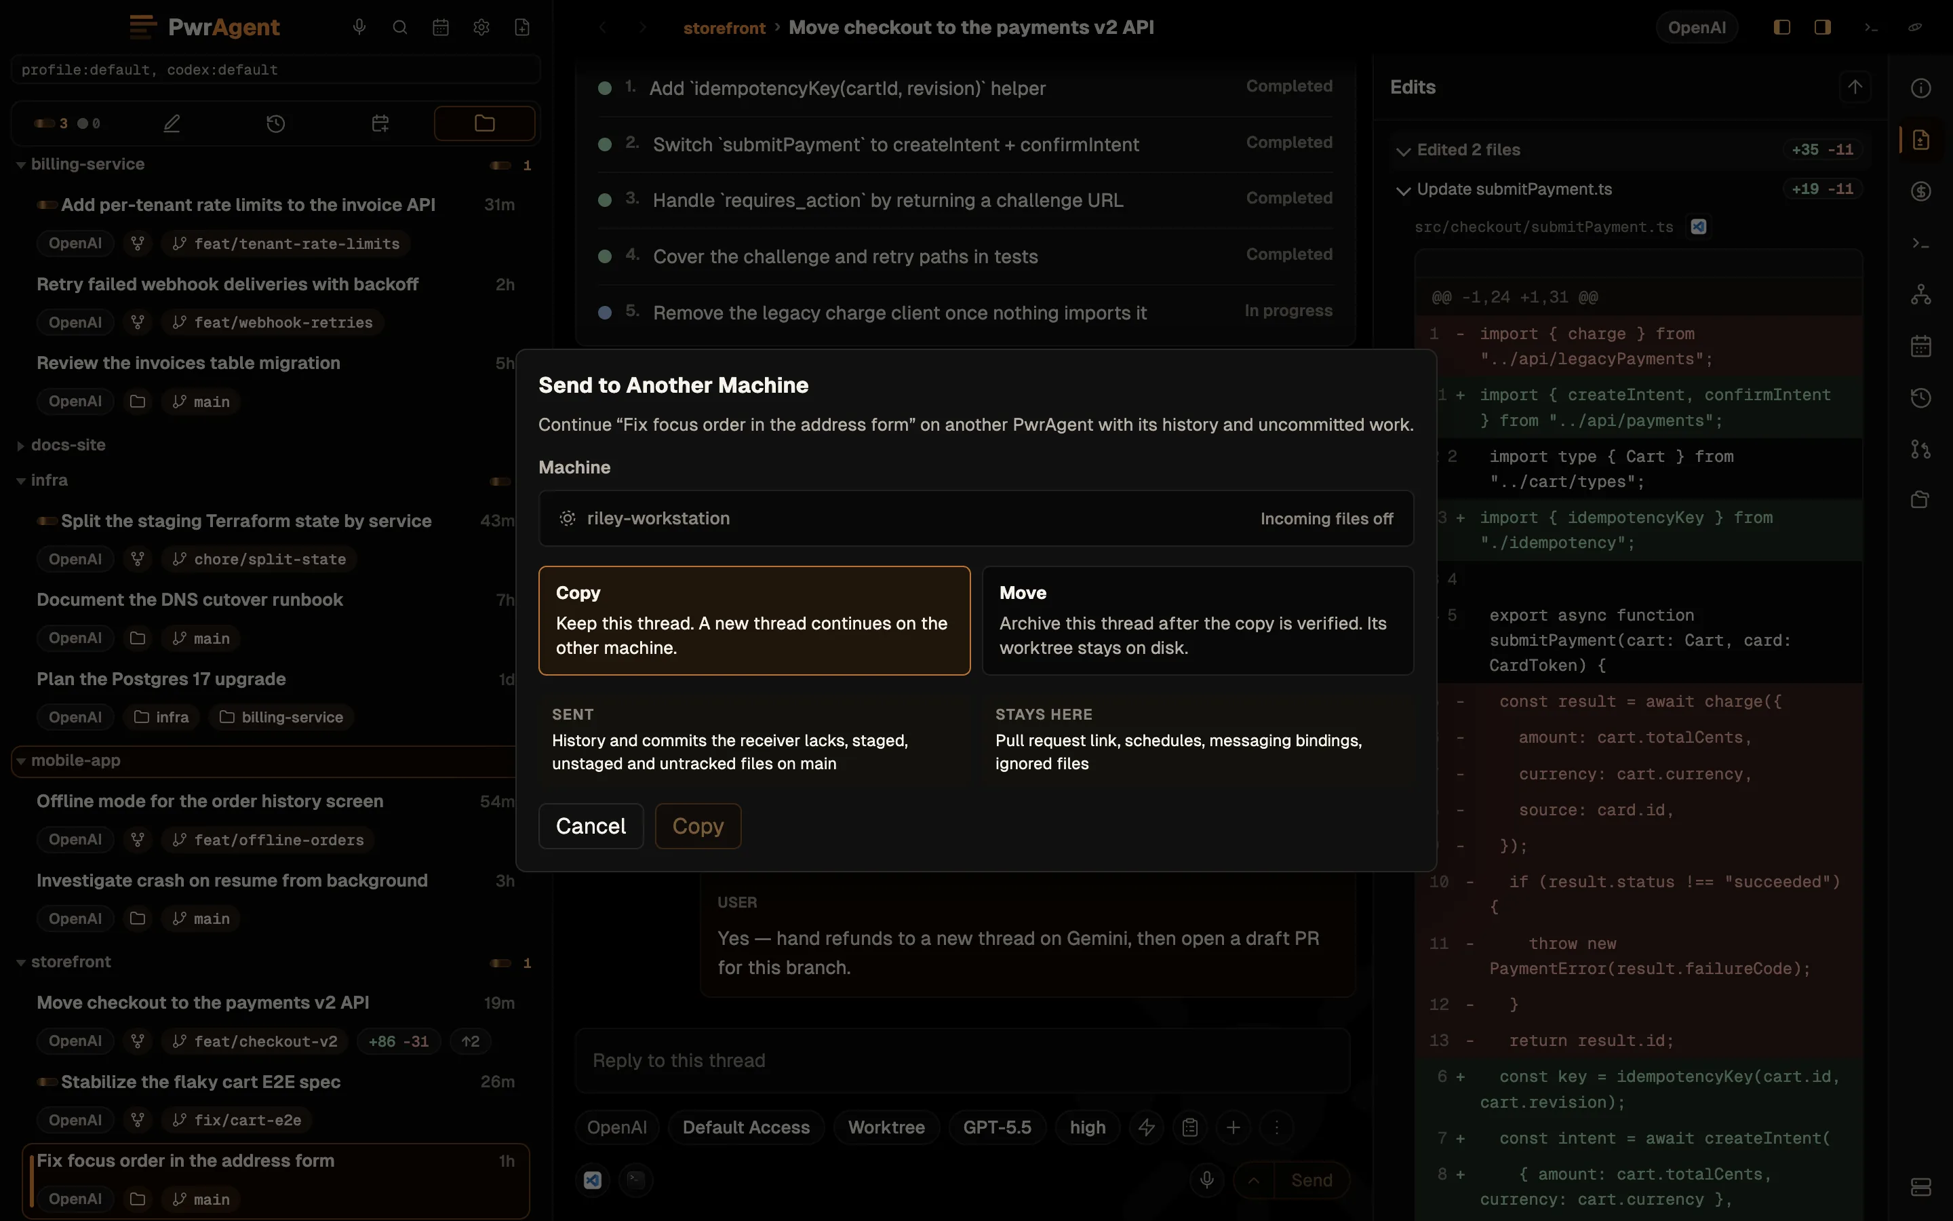Select the schedule tab in sidebar filter bar
This screenshot has width=1953, height=1221.
[x=380, y=123]
